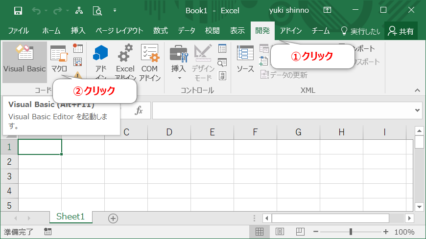Click the zoom in plus button

(386, 232)
